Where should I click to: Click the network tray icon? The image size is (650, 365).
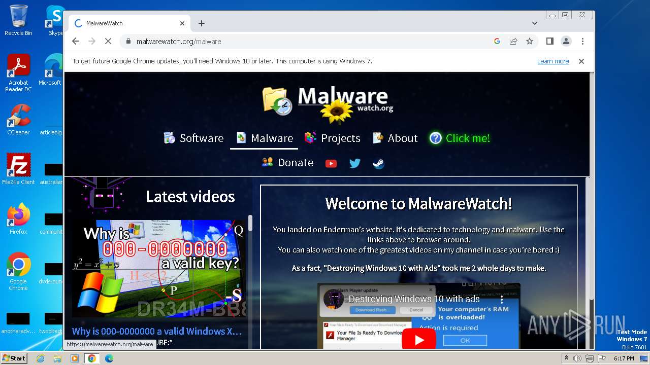pyautogui.click(x=590, y=358)
